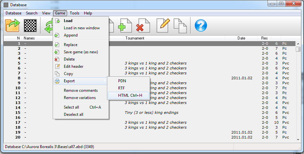Open the Tools menu
304x154 pixels.
click(74, 13)
